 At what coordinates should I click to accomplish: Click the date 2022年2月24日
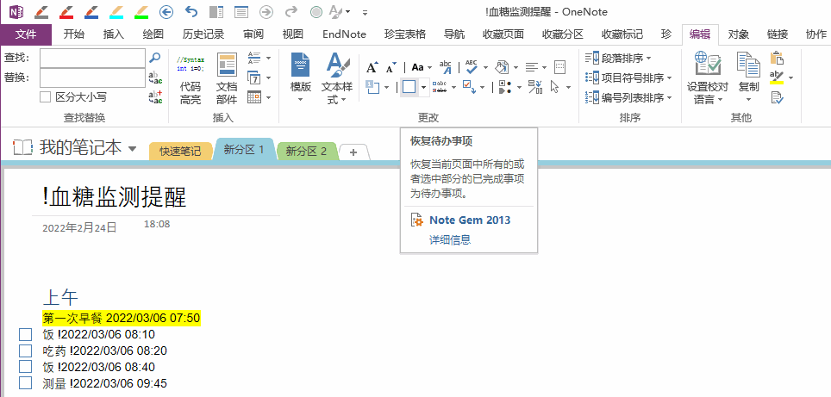coord(79,228)
